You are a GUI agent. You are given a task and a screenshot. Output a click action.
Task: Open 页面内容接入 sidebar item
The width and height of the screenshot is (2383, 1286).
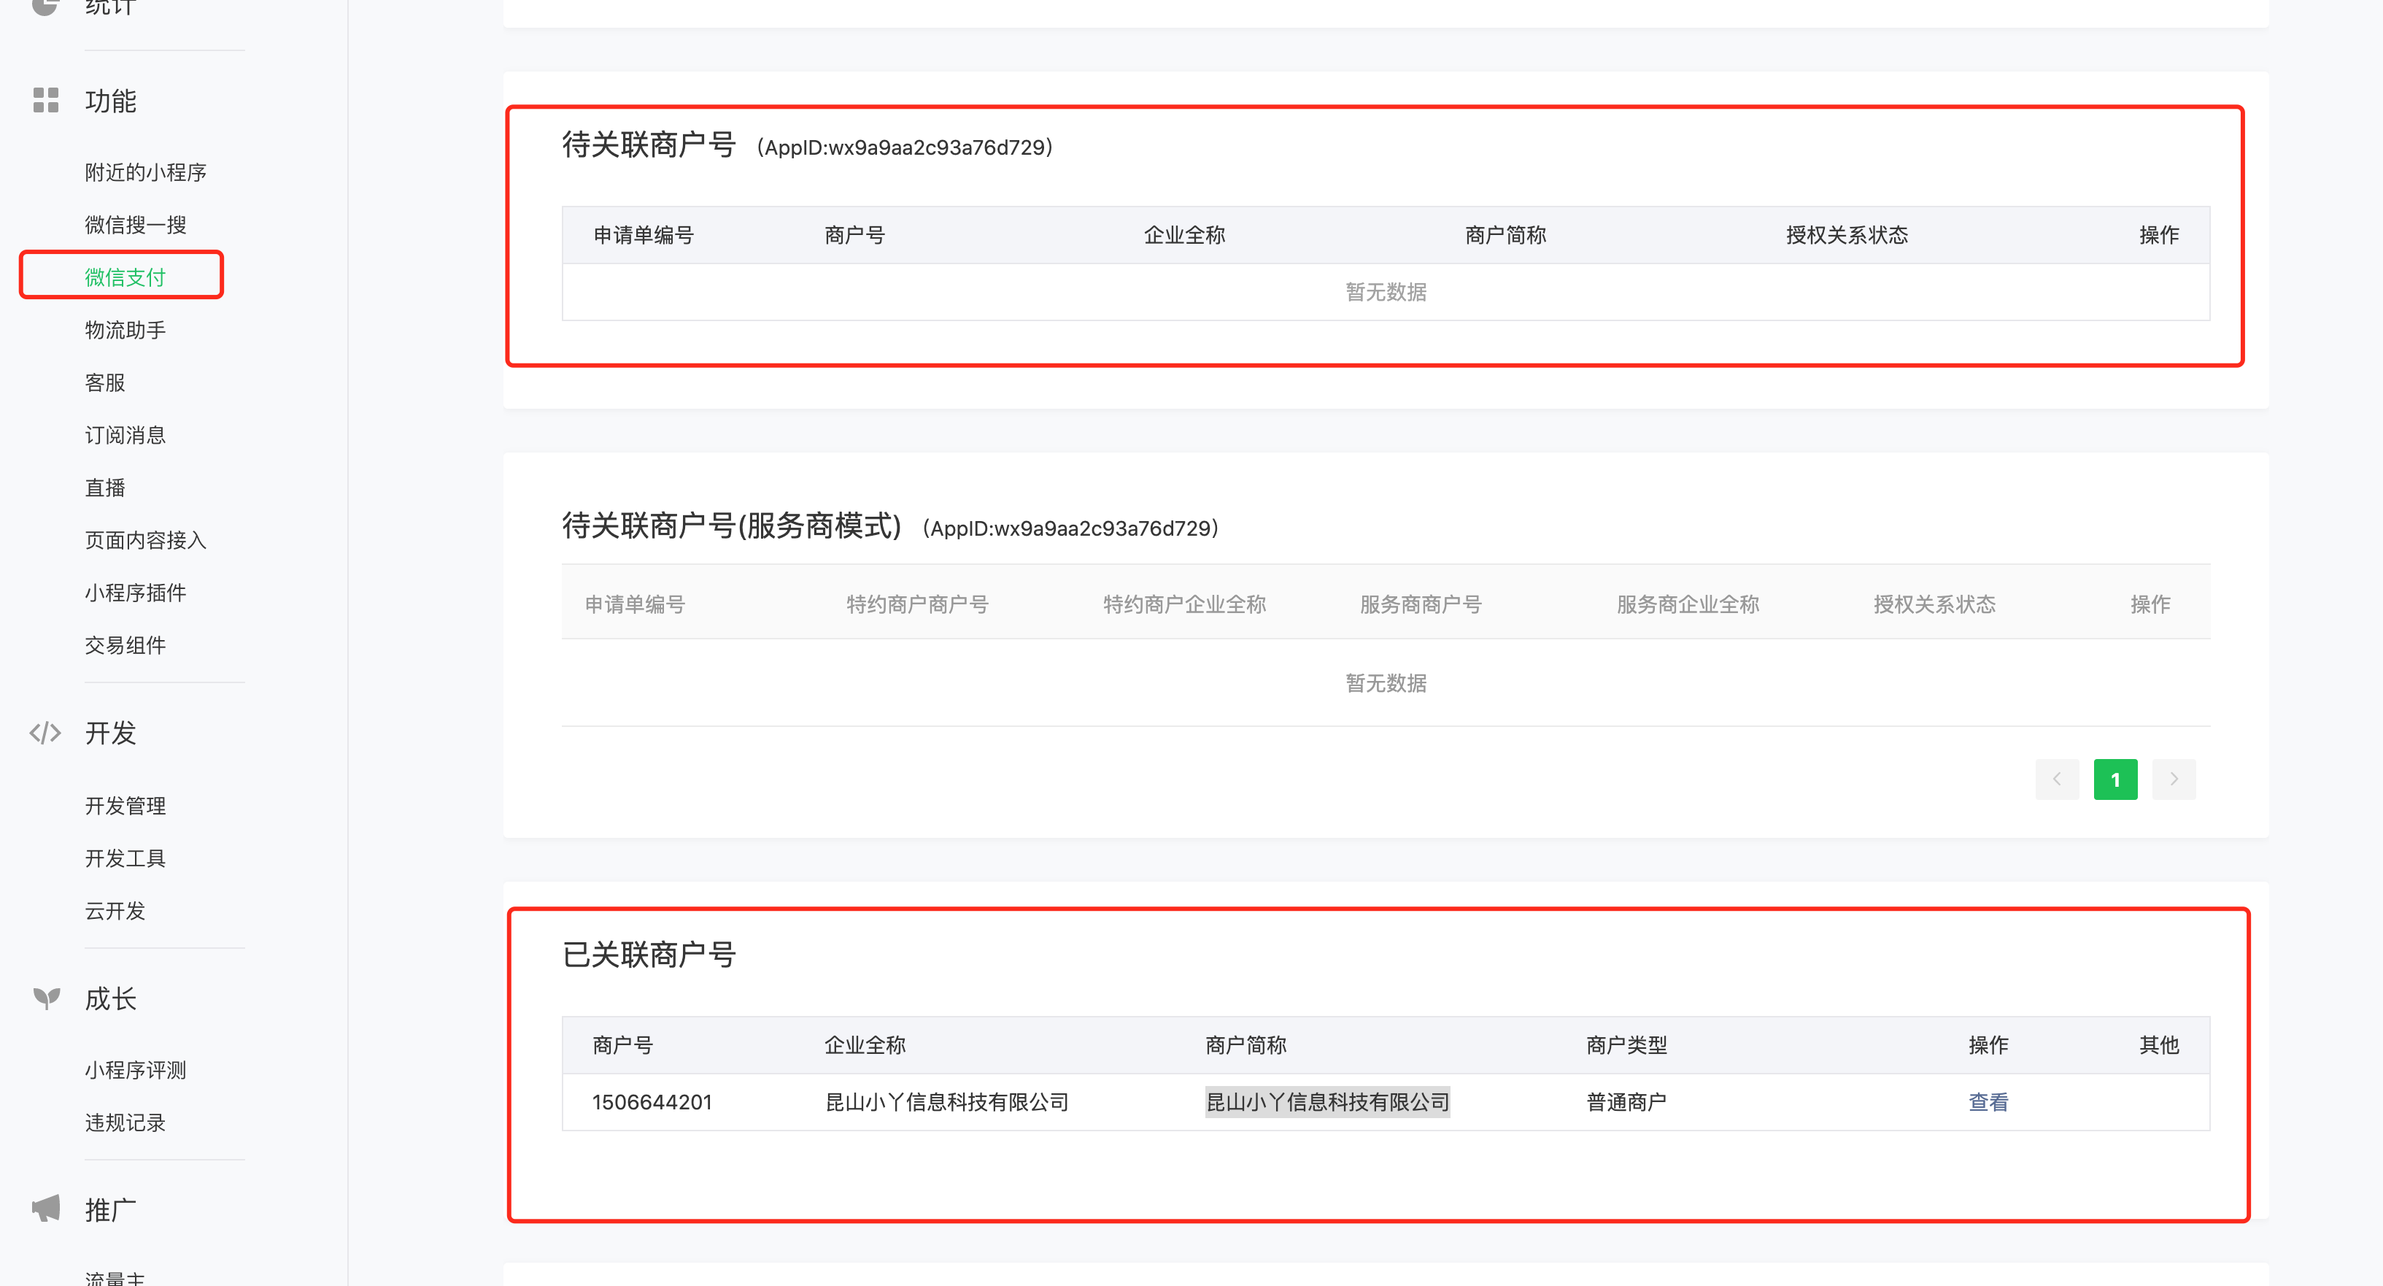tap(145, 539)
